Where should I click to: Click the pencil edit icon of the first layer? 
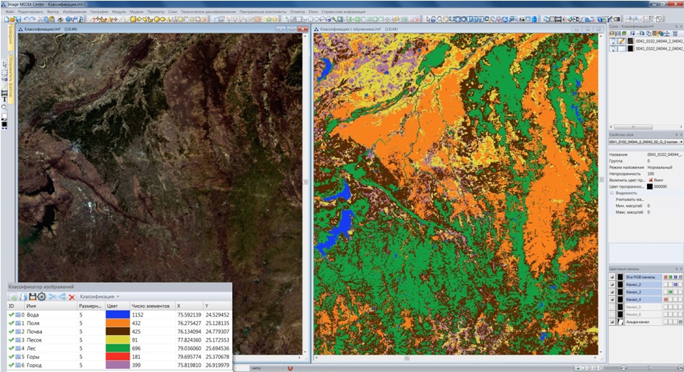[622, 41]
